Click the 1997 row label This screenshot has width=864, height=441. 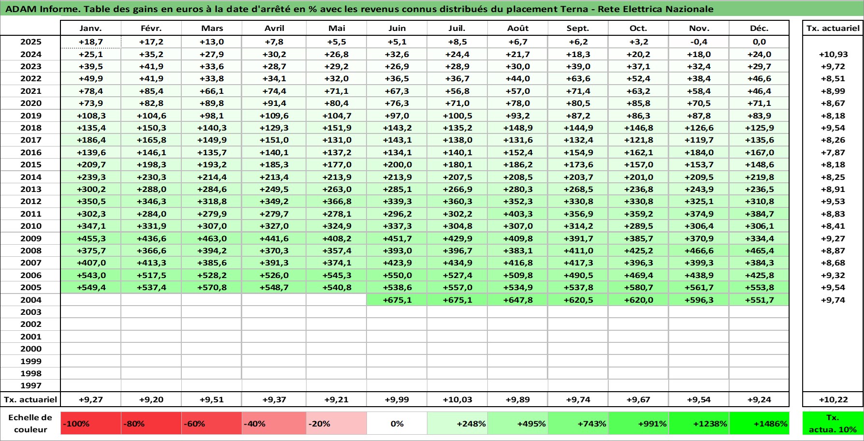30,385
